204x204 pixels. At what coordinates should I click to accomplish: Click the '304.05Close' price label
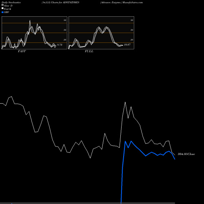point(186,154)
